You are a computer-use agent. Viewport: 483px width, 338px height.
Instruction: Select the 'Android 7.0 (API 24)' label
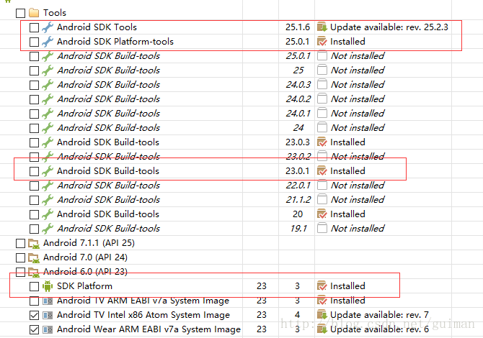85,257
